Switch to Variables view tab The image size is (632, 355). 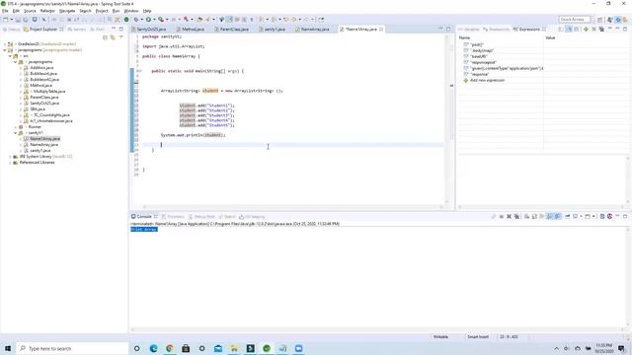click(469, 30)
